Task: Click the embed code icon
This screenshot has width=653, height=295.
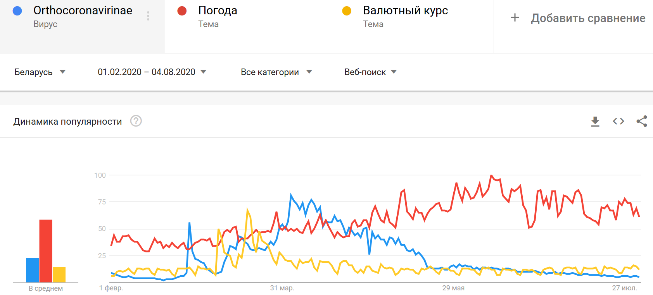Action: [618, 122]
